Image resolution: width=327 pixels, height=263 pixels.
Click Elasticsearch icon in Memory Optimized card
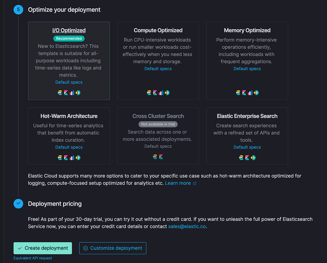click(x=238, y=93)
